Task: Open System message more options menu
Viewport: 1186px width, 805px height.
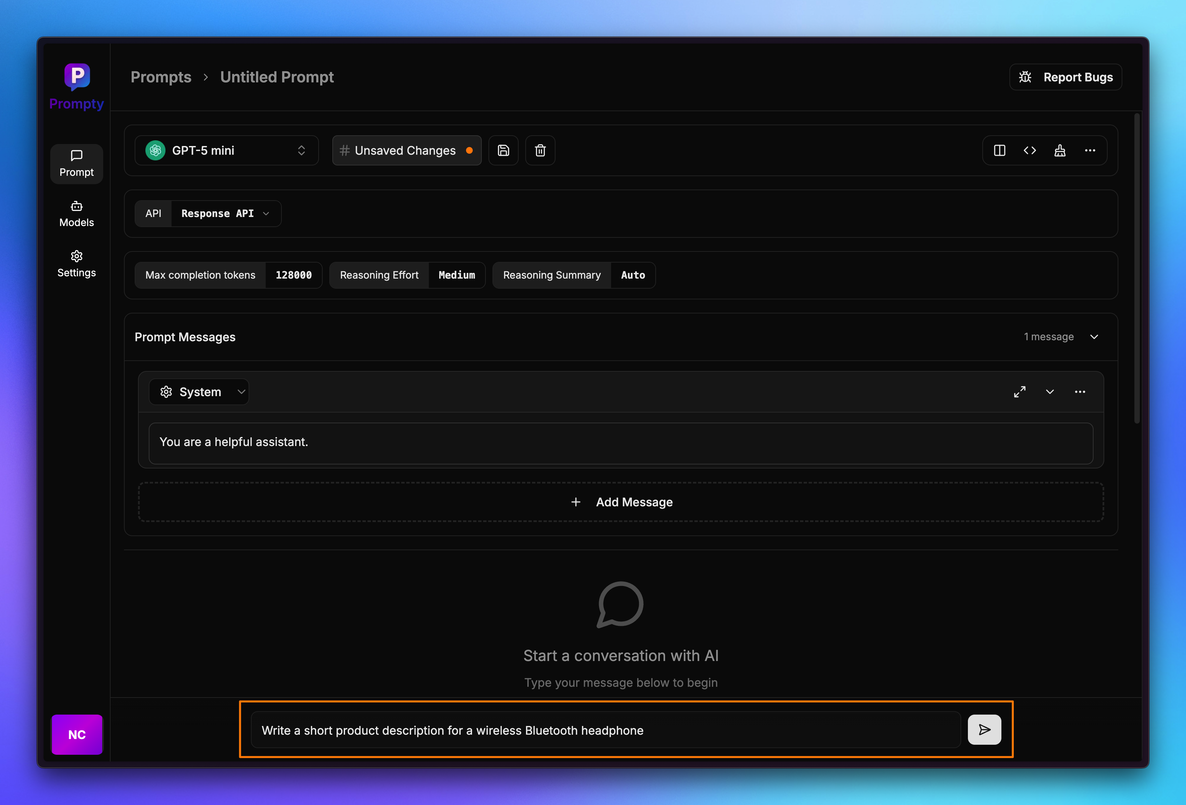Action: click(x=1080, y=392)
